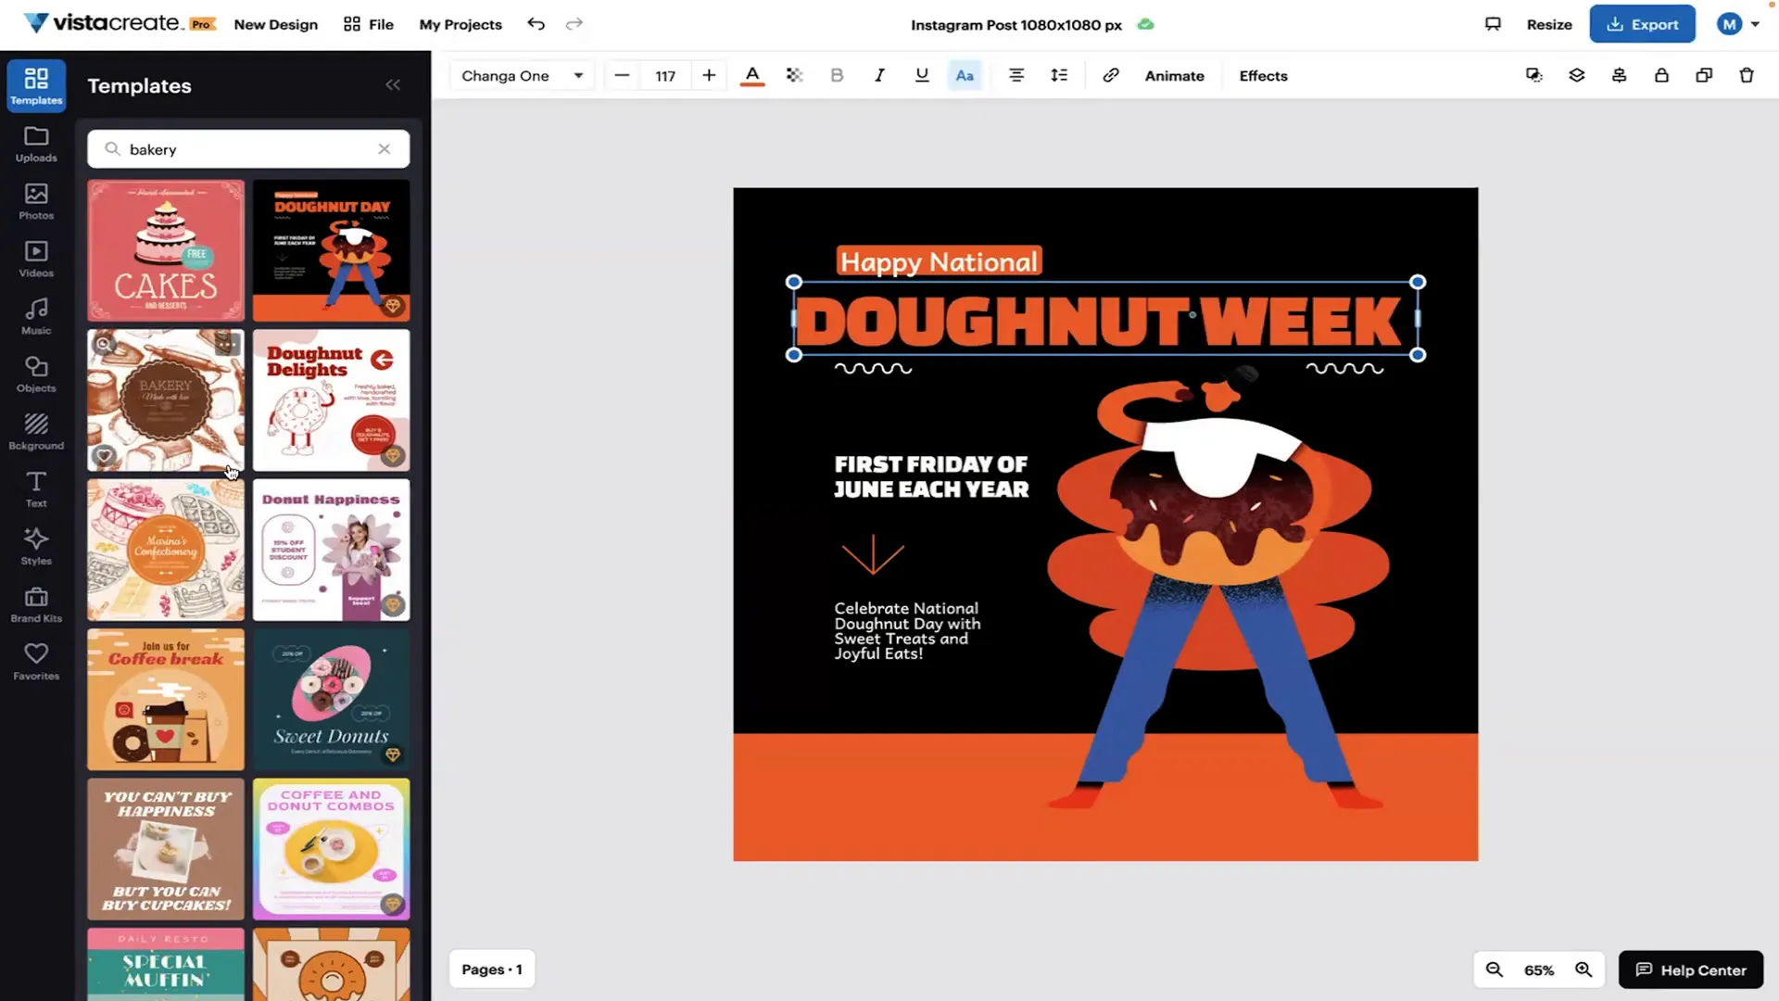
Task: Delete the selected element
Action: click(x=1747, y=76)
